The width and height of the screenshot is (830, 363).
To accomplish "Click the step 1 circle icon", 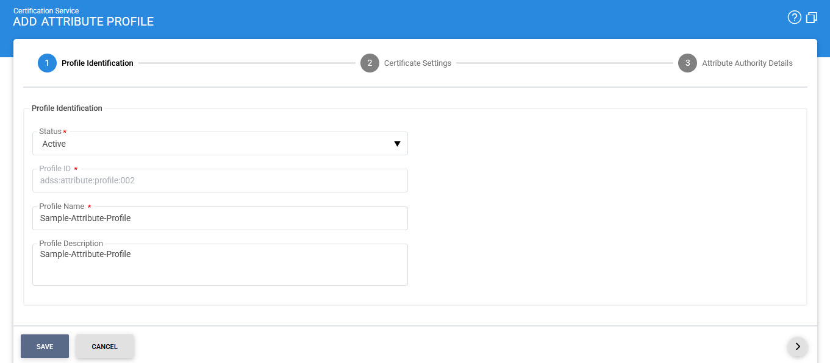I will pos(47,63).
